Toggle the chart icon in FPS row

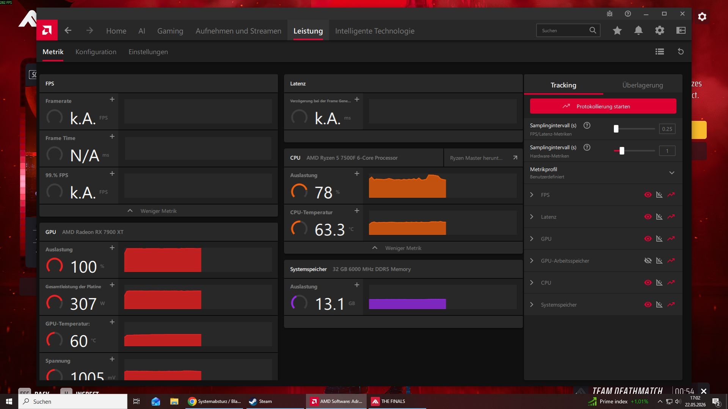pyautogui.click(x=659, y=195)
